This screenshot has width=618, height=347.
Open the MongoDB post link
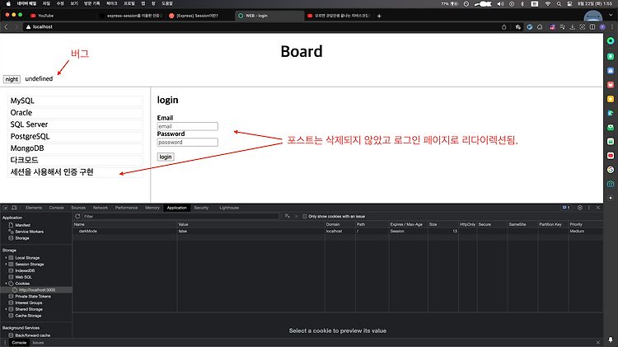[27, 148]
